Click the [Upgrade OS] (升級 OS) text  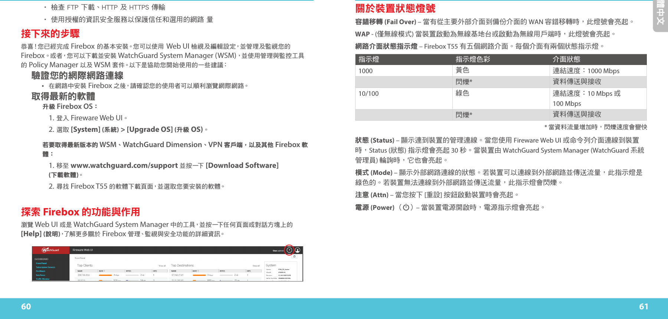(165, 130)
